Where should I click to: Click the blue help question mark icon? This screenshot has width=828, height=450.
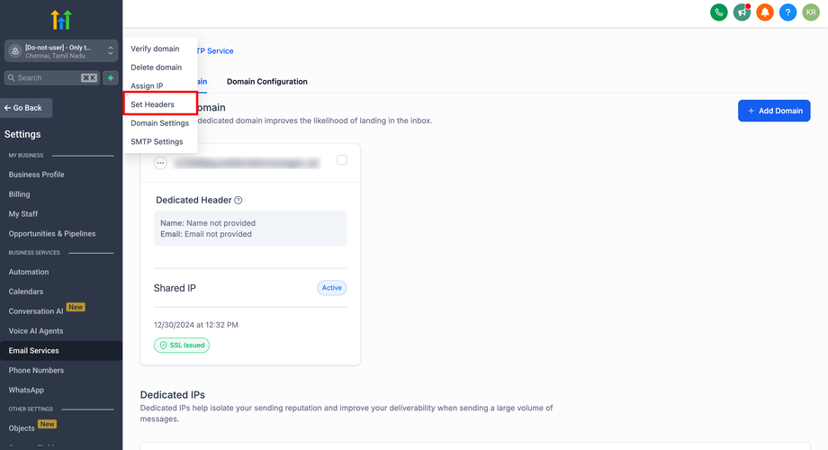click(787, 13)
